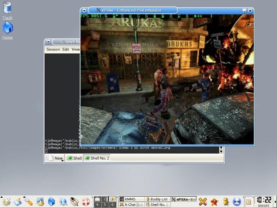Activate Shell No. 2 taskbar entry

point(157,204)
